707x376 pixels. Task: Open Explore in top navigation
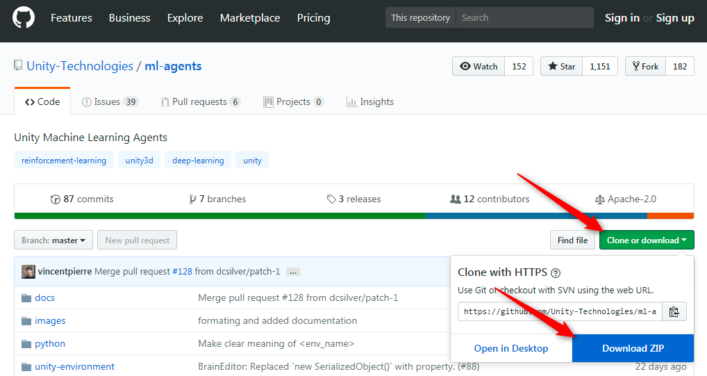(x=185, y=18)
